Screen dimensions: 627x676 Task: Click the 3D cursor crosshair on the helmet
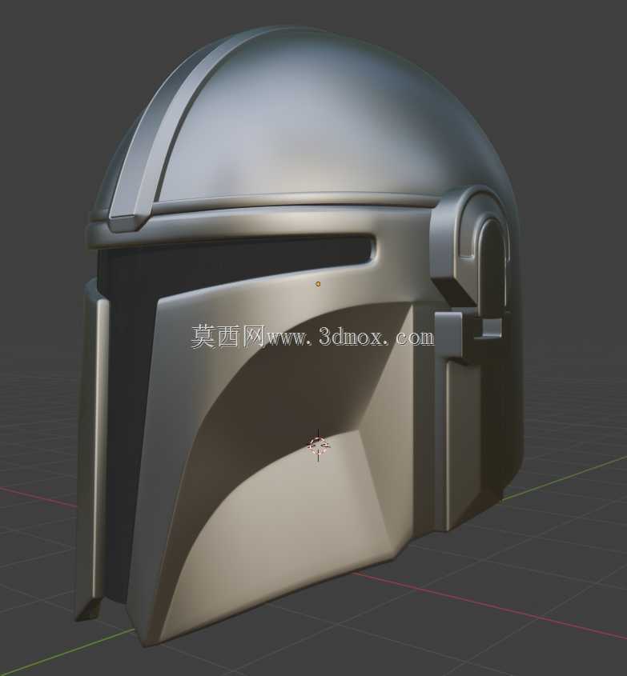pos(318,446)
